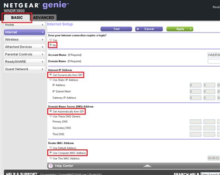Click the second octet of IP Address
The width and height of the screenshot is (220, 175).
pos(209,85)
